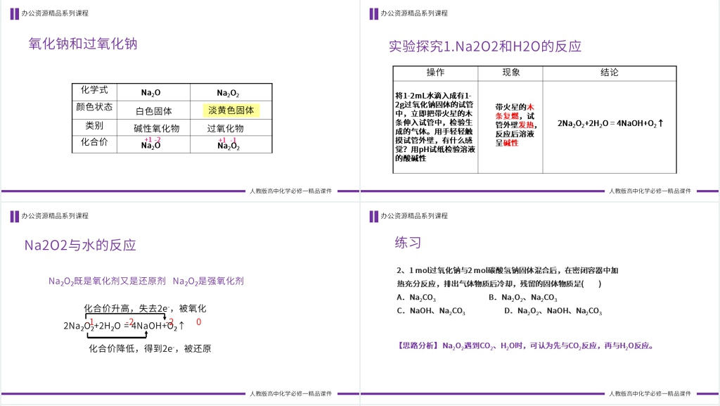
Task: Select the equation in the 结论 column
Action: pyautogui.click(x=610, y=123)
